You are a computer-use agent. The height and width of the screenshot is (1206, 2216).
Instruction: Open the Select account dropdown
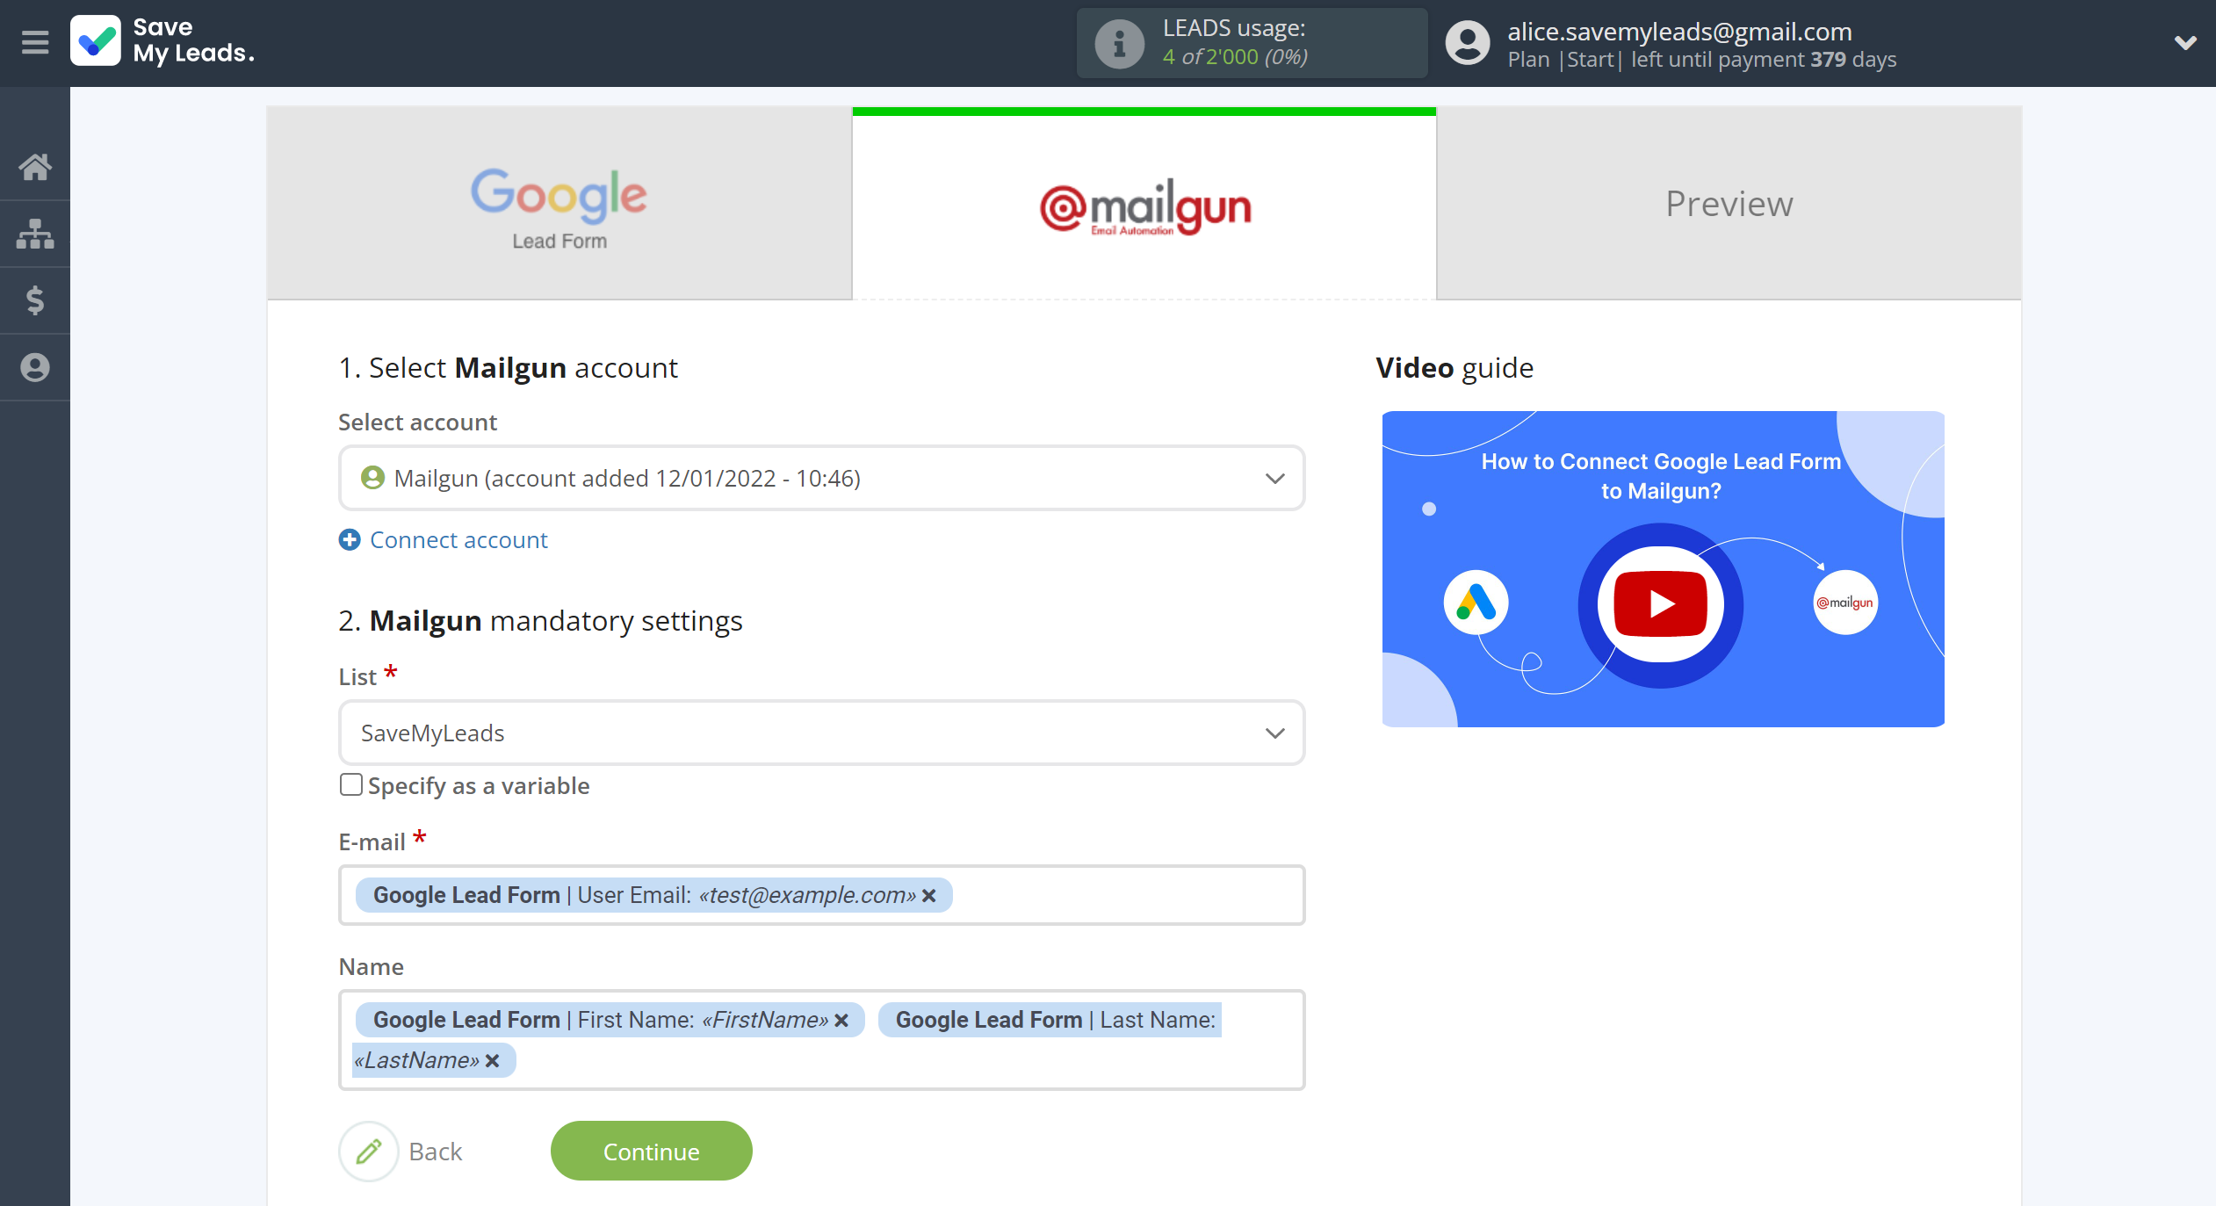821,478
